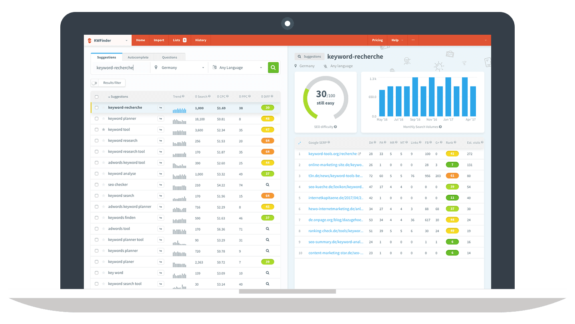Image resolution: width=575 pixels, height=324 pixels.
Task: Check the keyword research row checkbox
Action: [x=97, y=140]
